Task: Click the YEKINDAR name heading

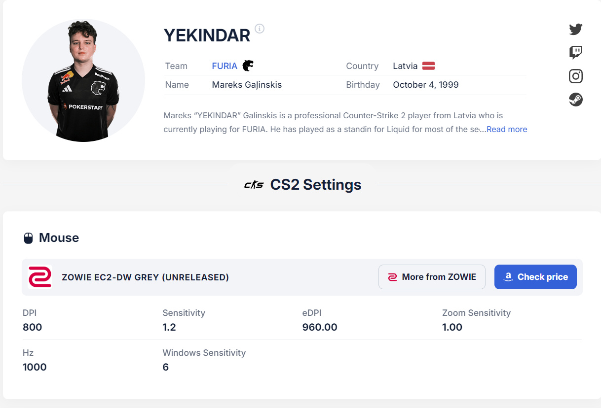Action: 207,35
